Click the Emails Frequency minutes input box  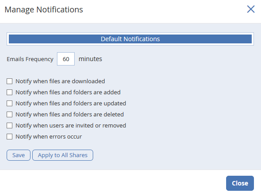point(66,59)
